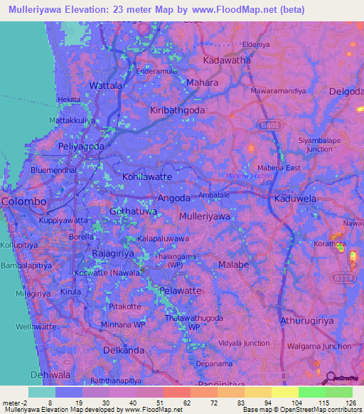This screenshot has width=364, height=414.
Task: Click the Vidyala Junction label
Action: pyautogui.click(x=244, y=343)
